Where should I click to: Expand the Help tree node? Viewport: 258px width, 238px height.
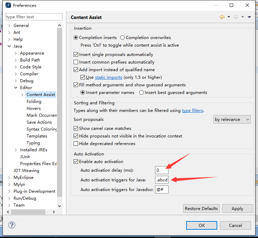point(9,39)
